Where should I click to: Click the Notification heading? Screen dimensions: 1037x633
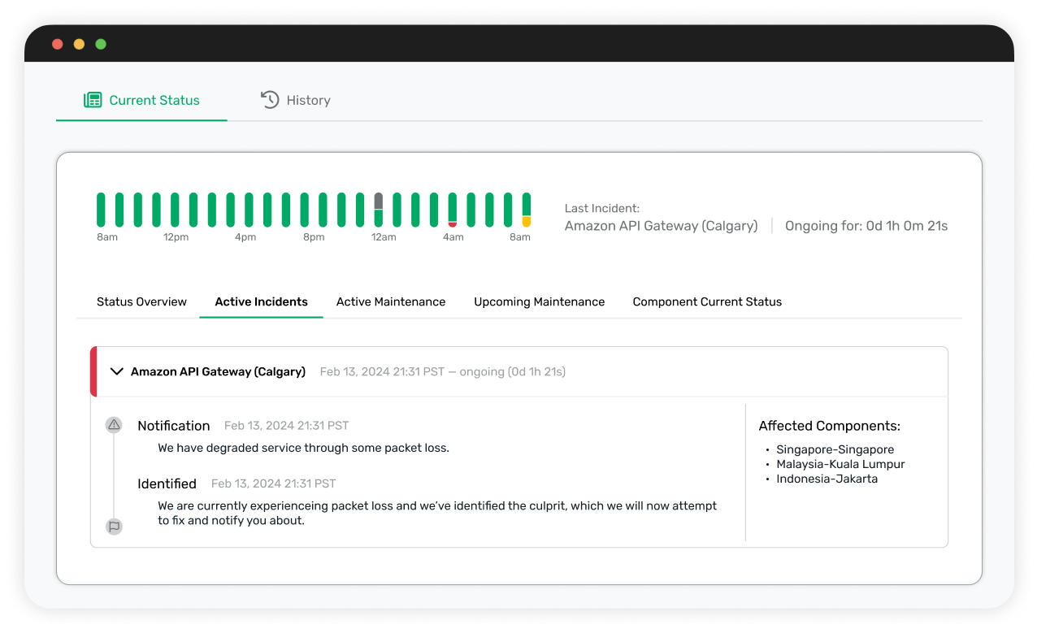pyautogui.click(x=174, y=426)
